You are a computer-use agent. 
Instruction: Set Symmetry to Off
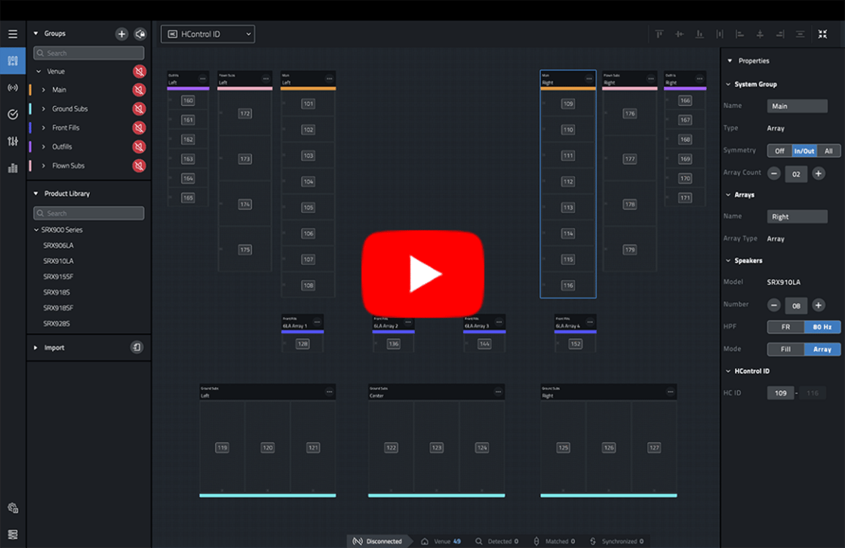779,151
